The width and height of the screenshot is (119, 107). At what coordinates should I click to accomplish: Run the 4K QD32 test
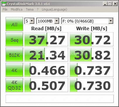coord(14,85)
